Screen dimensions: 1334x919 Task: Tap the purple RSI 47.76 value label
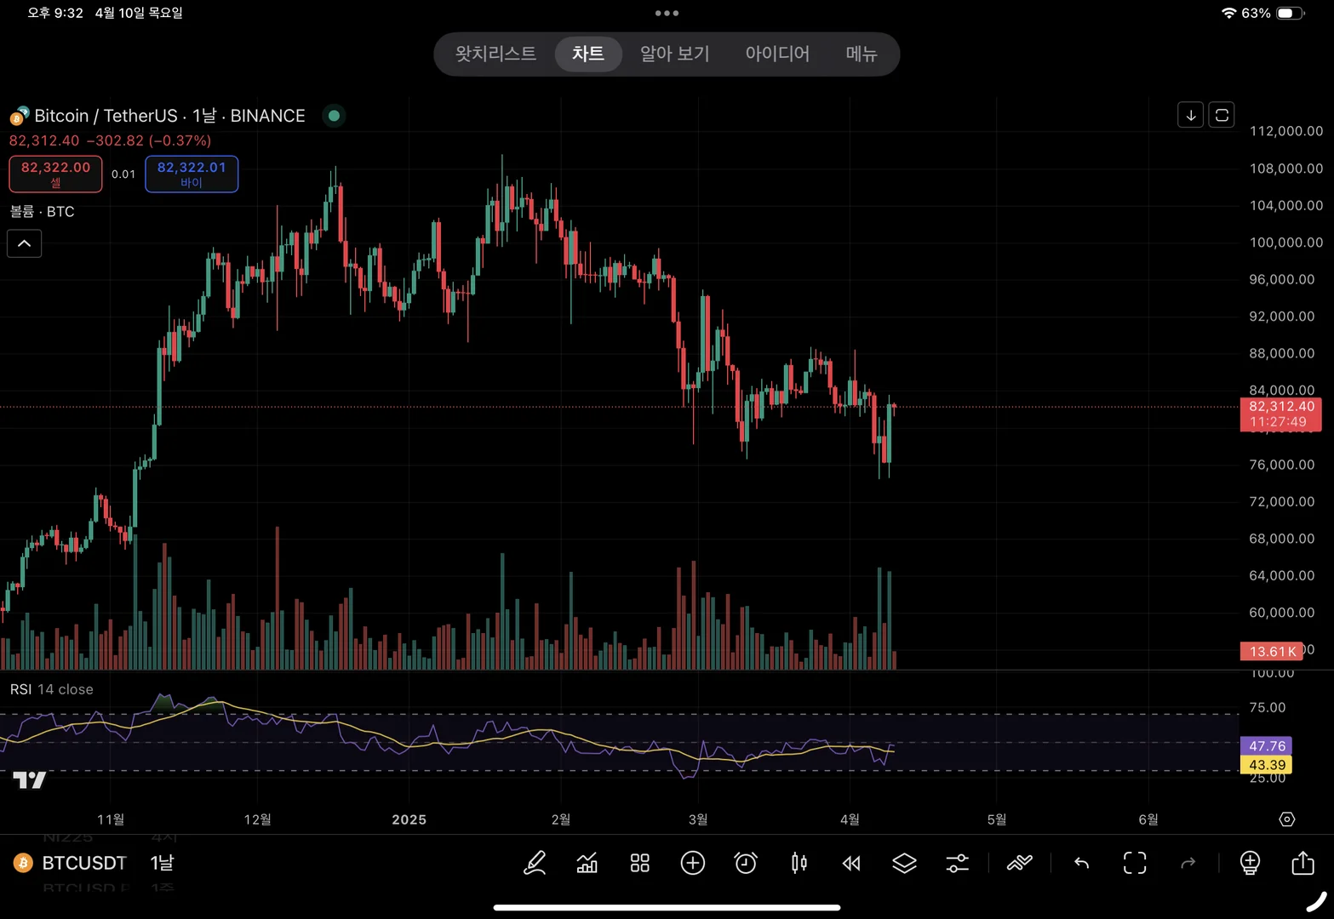pos(1267,746)
